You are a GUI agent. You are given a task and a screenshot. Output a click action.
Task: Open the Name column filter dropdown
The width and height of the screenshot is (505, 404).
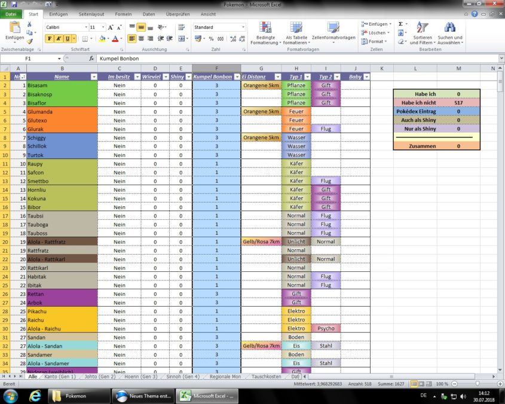coord(94,76)
